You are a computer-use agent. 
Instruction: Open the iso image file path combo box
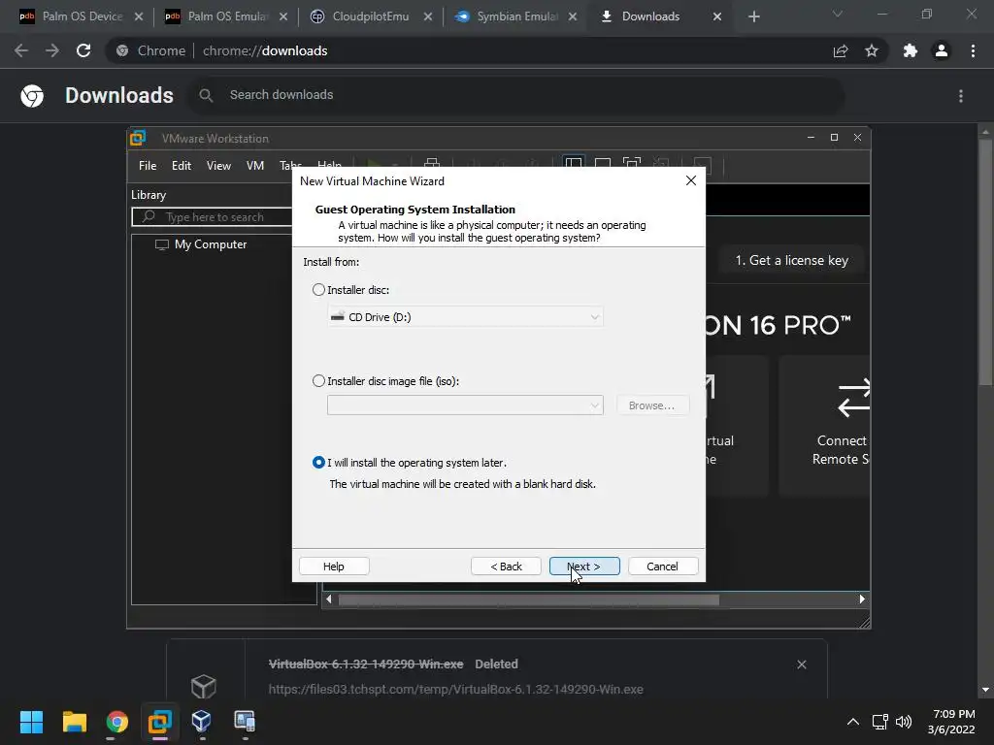click(465, 405)
